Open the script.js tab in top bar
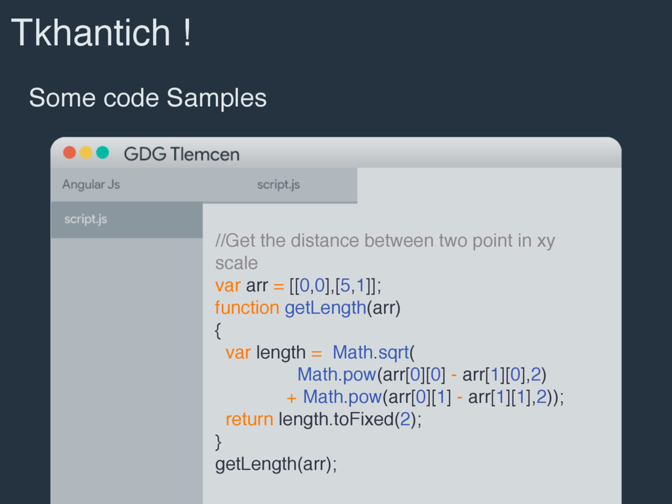This screenshot has width=672, height=504. pos(278,184)
